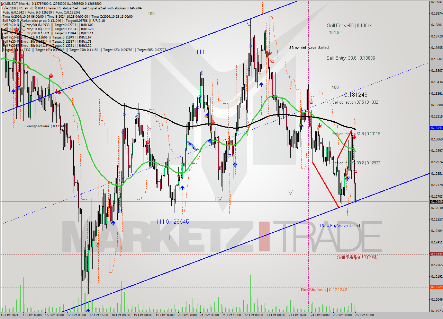
Task: Click the 'Buy Stoploss | 0.121242' label
Action: click(324, 290)
